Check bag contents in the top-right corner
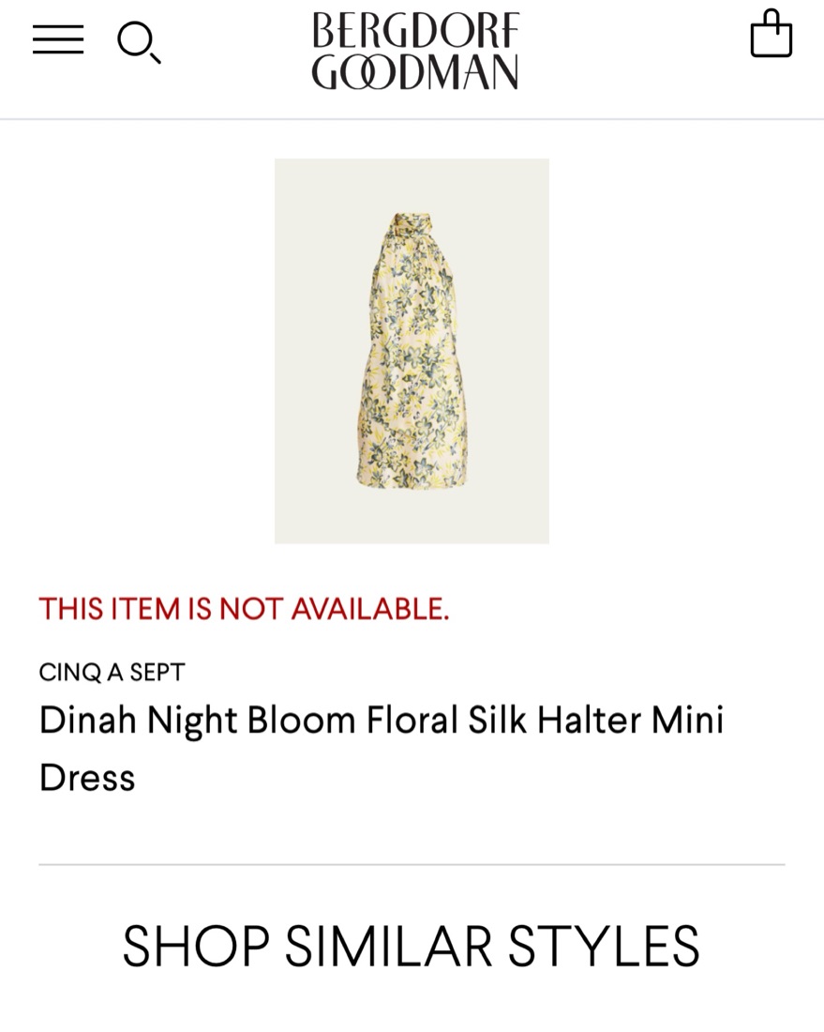The height and width of the screenshot is (1032, 824). pos(771,36)
